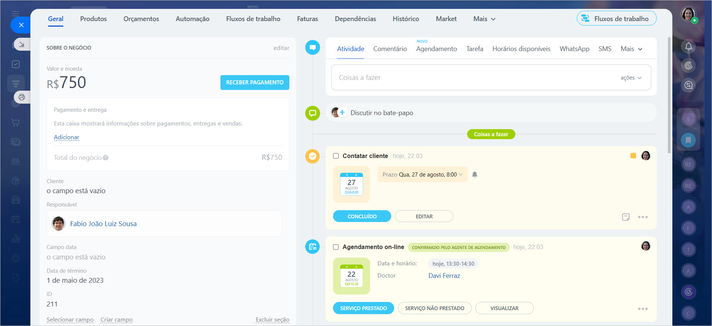Click the note icon on Contatar cliente card
Image resolution: width=712 pixels, height=326 pixels.
pos(626,217)
